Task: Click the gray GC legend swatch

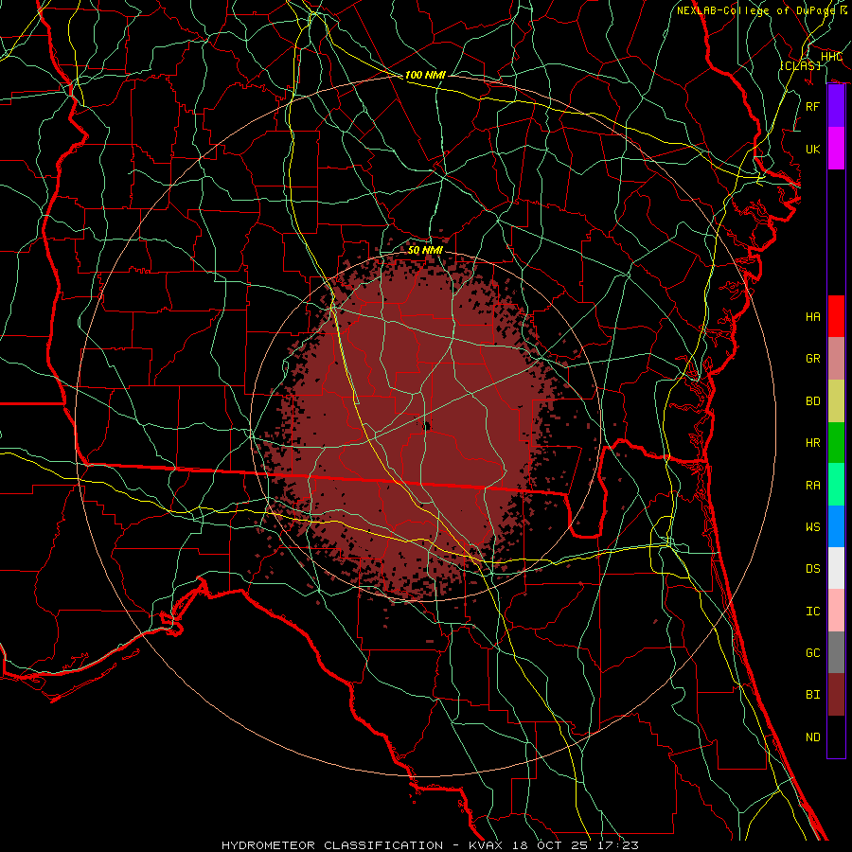Action: pyautogui.click(x=836, y=652)
